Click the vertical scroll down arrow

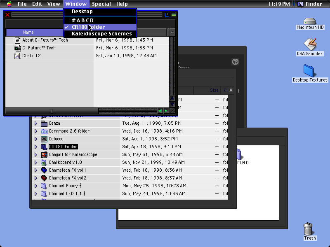[x=172, y=105]
